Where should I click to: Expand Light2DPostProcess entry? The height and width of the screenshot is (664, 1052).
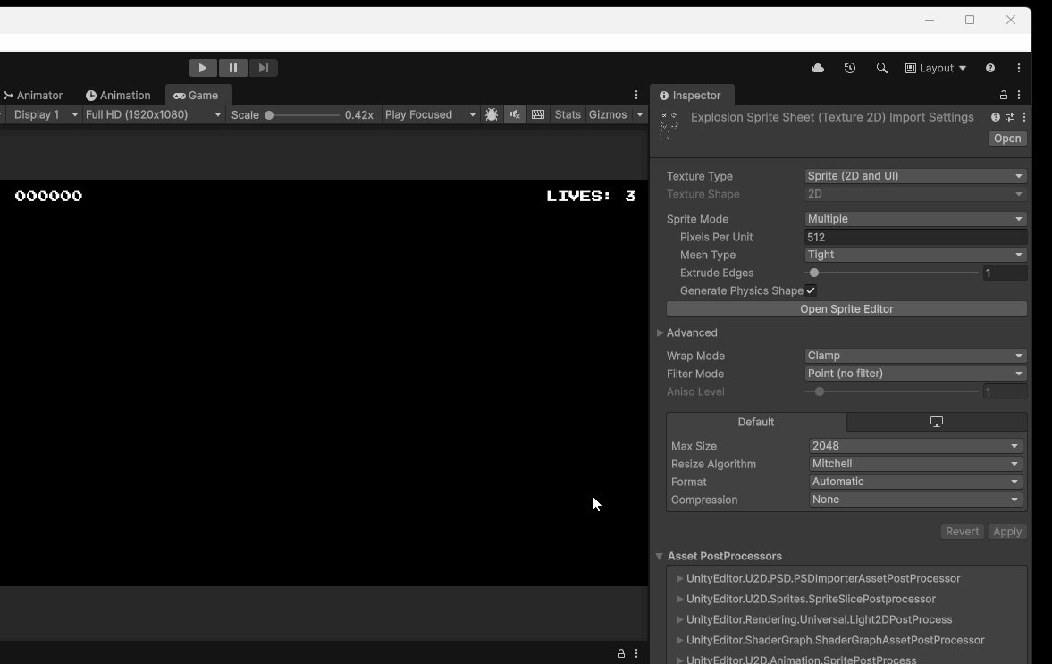coord(679,619)
